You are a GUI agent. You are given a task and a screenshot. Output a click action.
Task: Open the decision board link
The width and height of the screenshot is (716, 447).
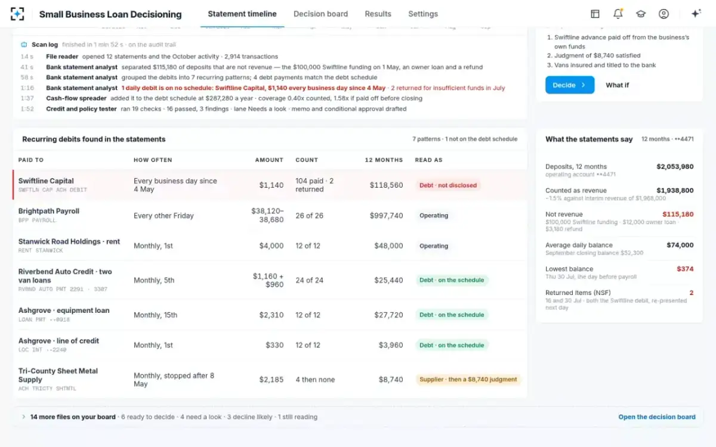[x=657, y=417]
